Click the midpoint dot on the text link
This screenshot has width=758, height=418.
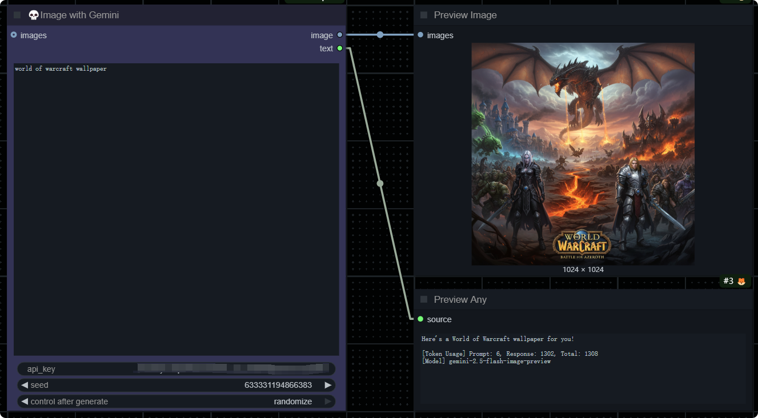point(380,184)
